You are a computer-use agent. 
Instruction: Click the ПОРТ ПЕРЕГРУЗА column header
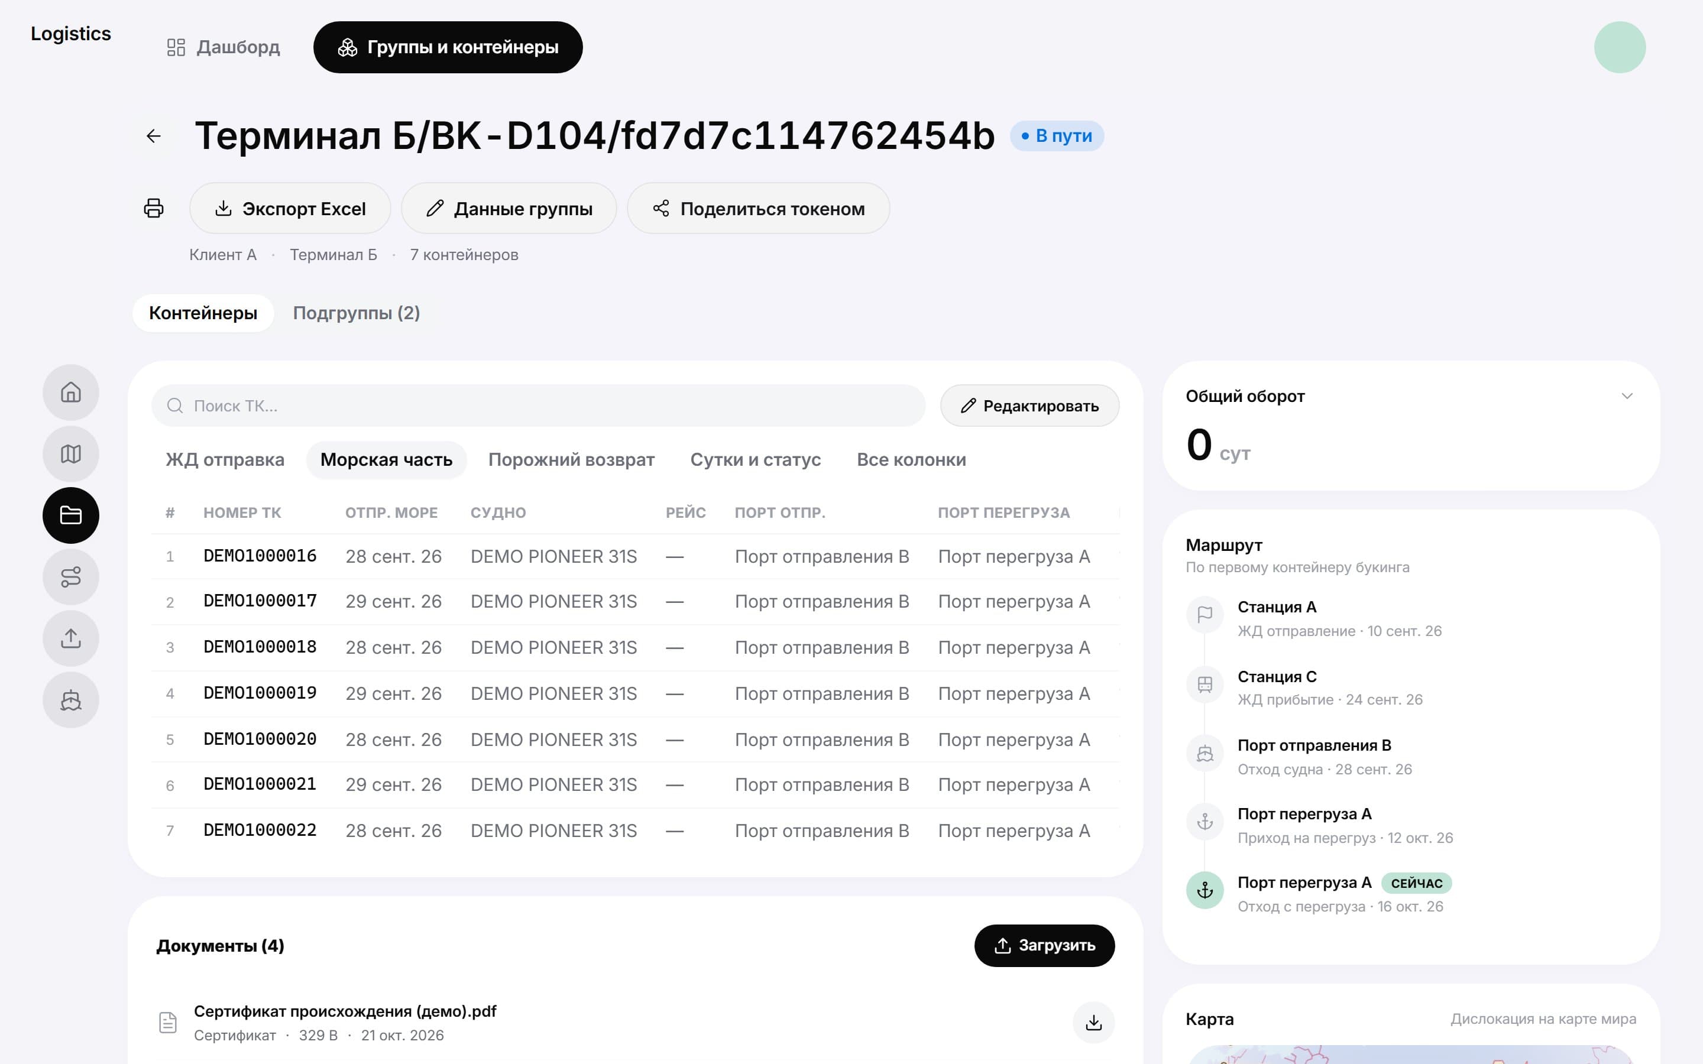[x=1003, y=513]
